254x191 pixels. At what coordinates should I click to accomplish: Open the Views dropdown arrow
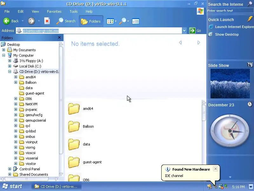coord(116,21)
